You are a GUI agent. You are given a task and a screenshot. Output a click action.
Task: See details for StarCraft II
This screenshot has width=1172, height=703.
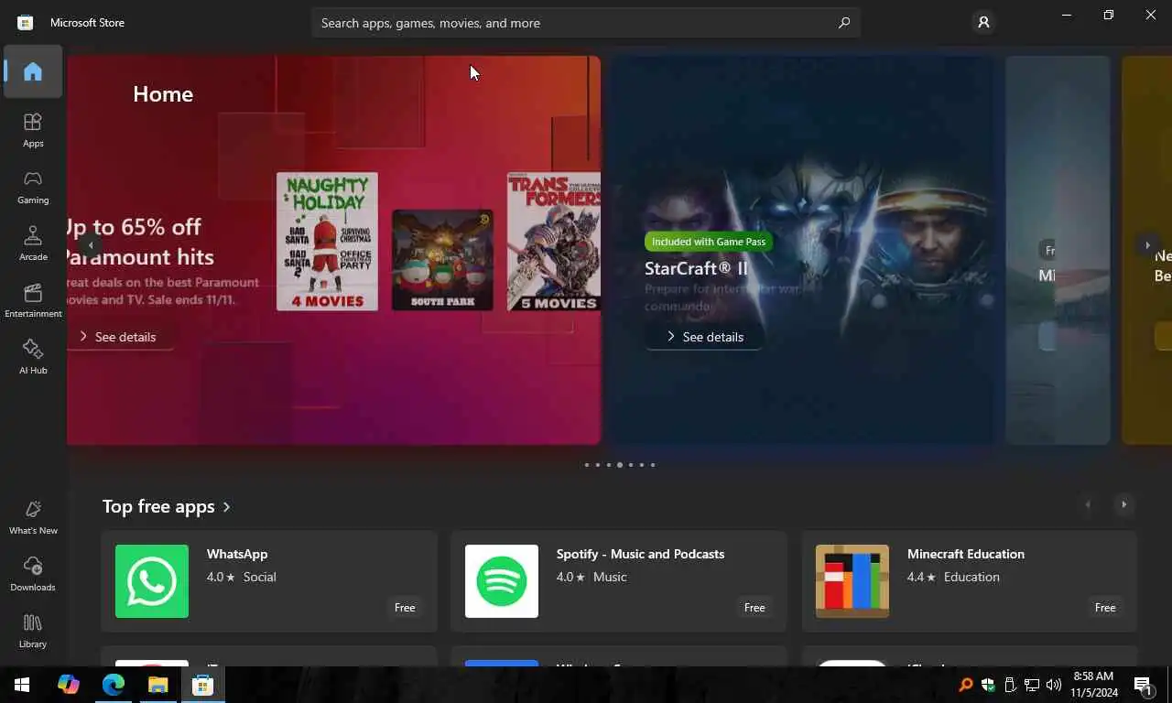[x=704, y=337]
